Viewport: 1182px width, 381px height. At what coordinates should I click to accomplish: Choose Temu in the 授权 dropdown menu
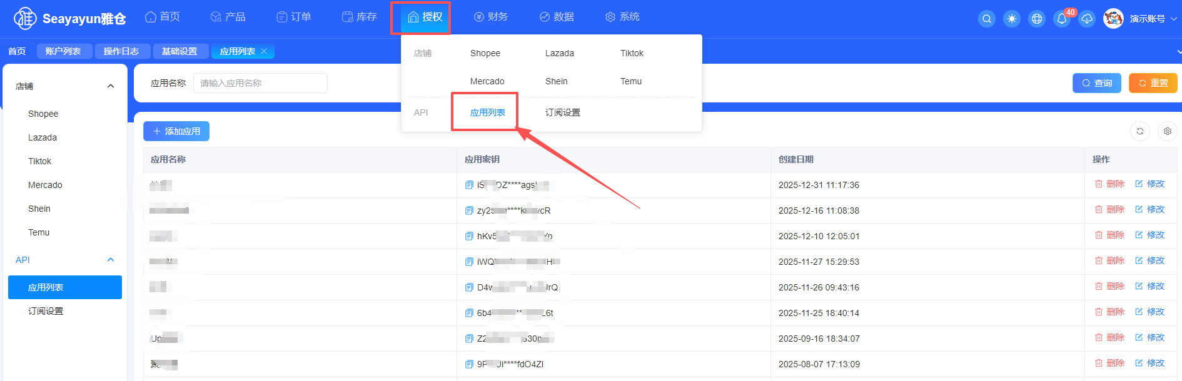[631, 81]
